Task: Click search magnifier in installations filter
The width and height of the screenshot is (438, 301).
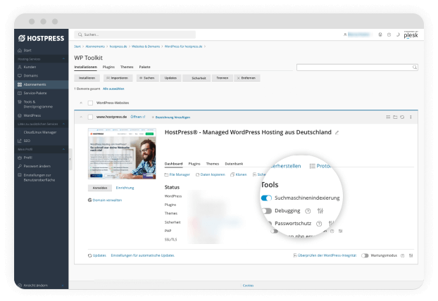Action: point(415,68)
